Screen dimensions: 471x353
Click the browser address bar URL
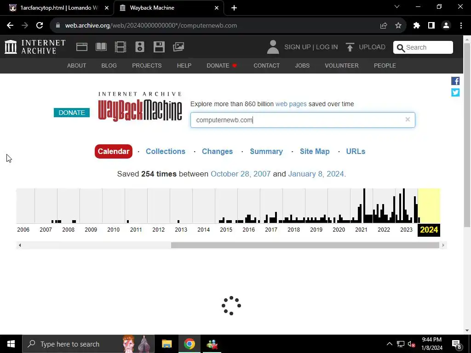(151, 26)
